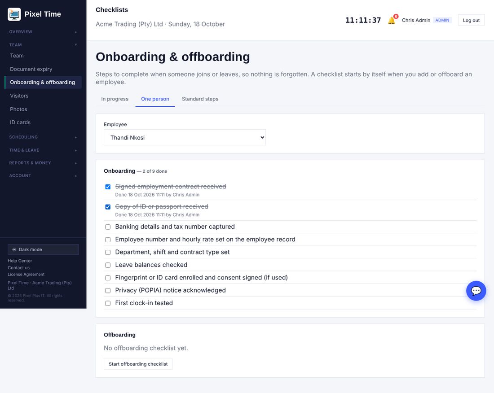Click the Pixel Time logo icon
Image resolution: width=494 pixels, height=393 pixels.
pos(14,14)
